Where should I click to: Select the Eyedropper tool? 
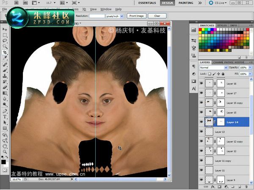5,58
